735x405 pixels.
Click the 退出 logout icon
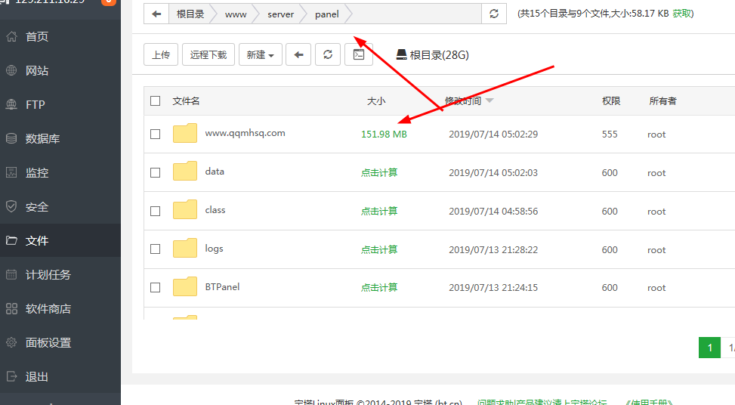coord(11,376)
